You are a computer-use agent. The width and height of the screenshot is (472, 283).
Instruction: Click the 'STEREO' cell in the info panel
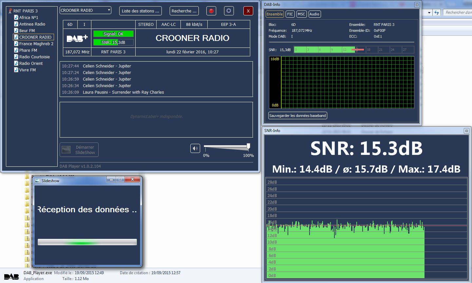click(146, 25)
